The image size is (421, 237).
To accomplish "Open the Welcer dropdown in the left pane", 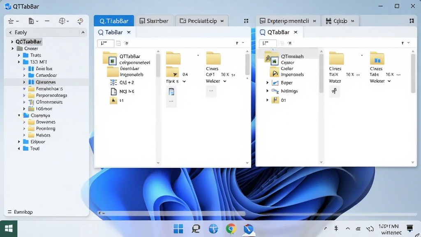I will click(225, 81).
